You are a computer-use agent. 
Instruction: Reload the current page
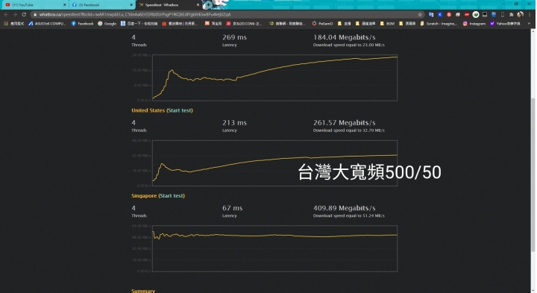click(x=24, y=14)
